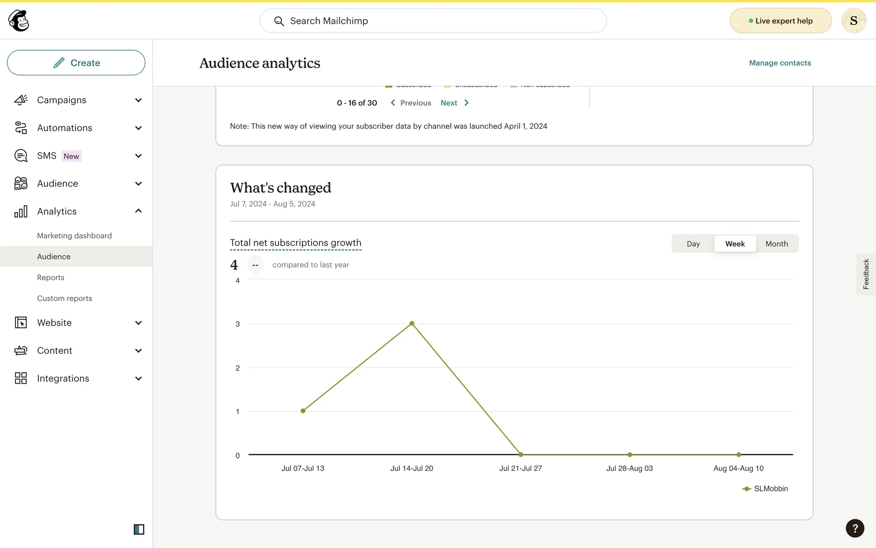
Task: Switch chart granularity to Month
Action: click(x=777, y=244)
